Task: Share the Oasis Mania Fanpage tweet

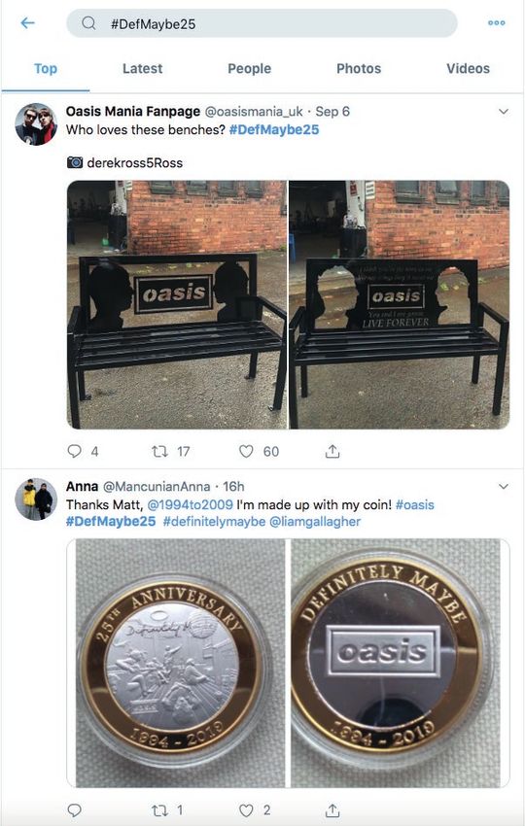Action: 332,451
